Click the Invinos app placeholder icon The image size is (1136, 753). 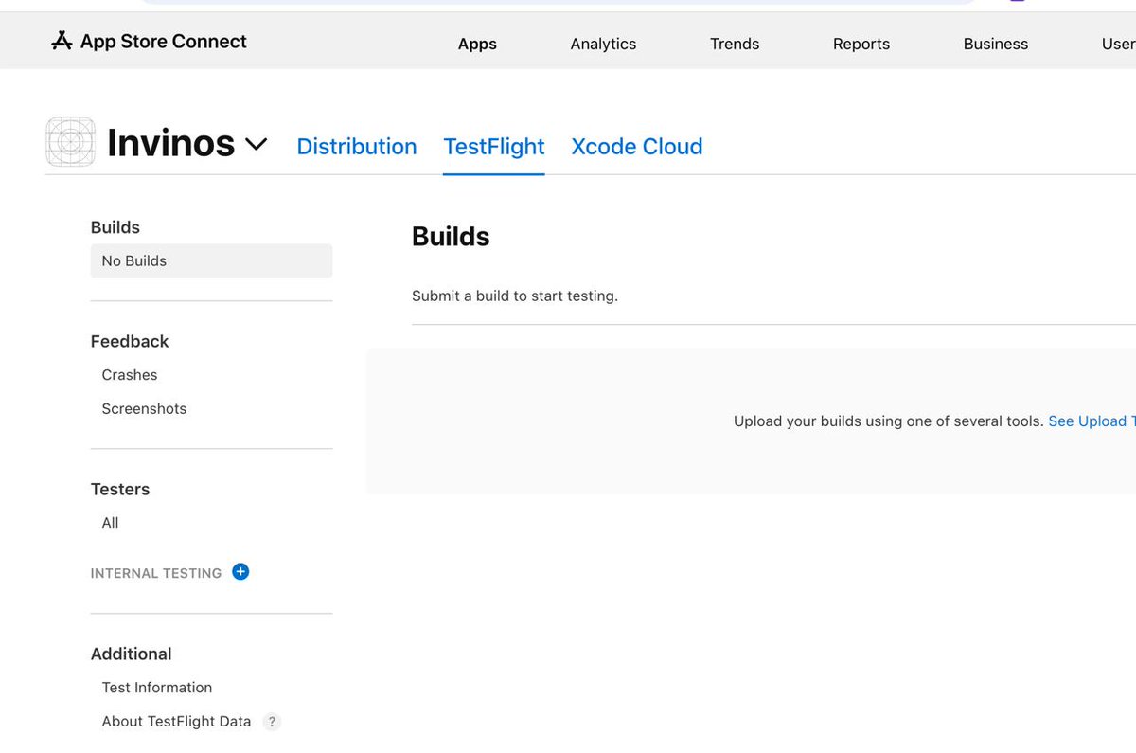point(71,142)
